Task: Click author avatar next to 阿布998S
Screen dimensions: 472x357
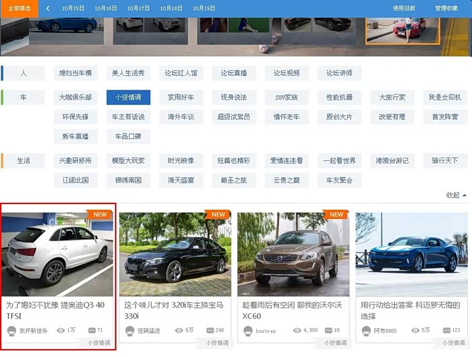Action: point(366,331)
